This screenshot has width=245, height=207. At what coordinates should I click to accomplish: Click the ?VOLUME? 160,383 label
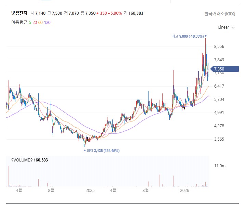tap(29, 160)
